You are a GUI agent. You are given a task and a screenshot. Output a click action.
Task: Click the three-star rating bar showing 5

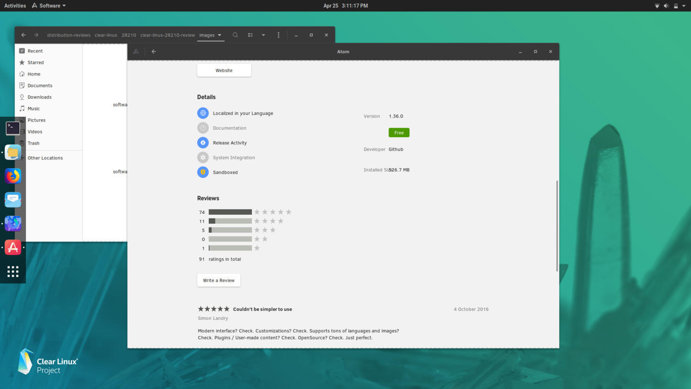(x=230, y=230)
